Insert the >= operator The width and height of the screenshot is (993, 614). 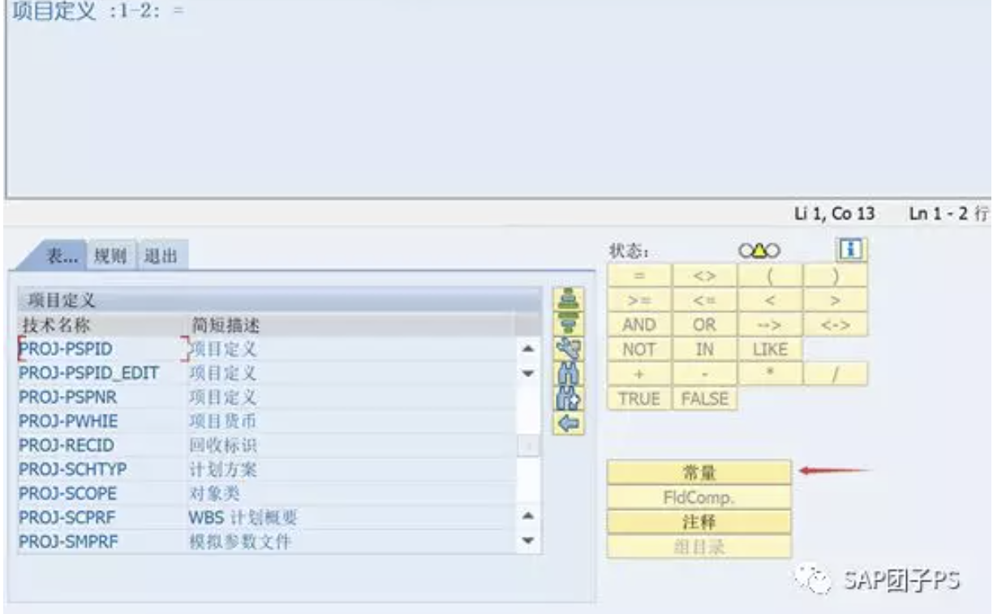639,300
